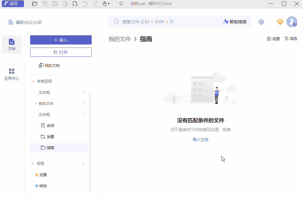The width and height of the screenshot is (302, 197).
Task: Click the 导入文件 link in the empty area
Action: tap(201, 140)
